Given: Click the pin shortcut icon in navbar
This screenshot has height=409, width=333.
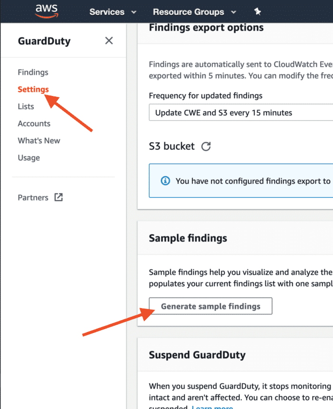Looking at the screenshot, I should [x=257, y=11].
